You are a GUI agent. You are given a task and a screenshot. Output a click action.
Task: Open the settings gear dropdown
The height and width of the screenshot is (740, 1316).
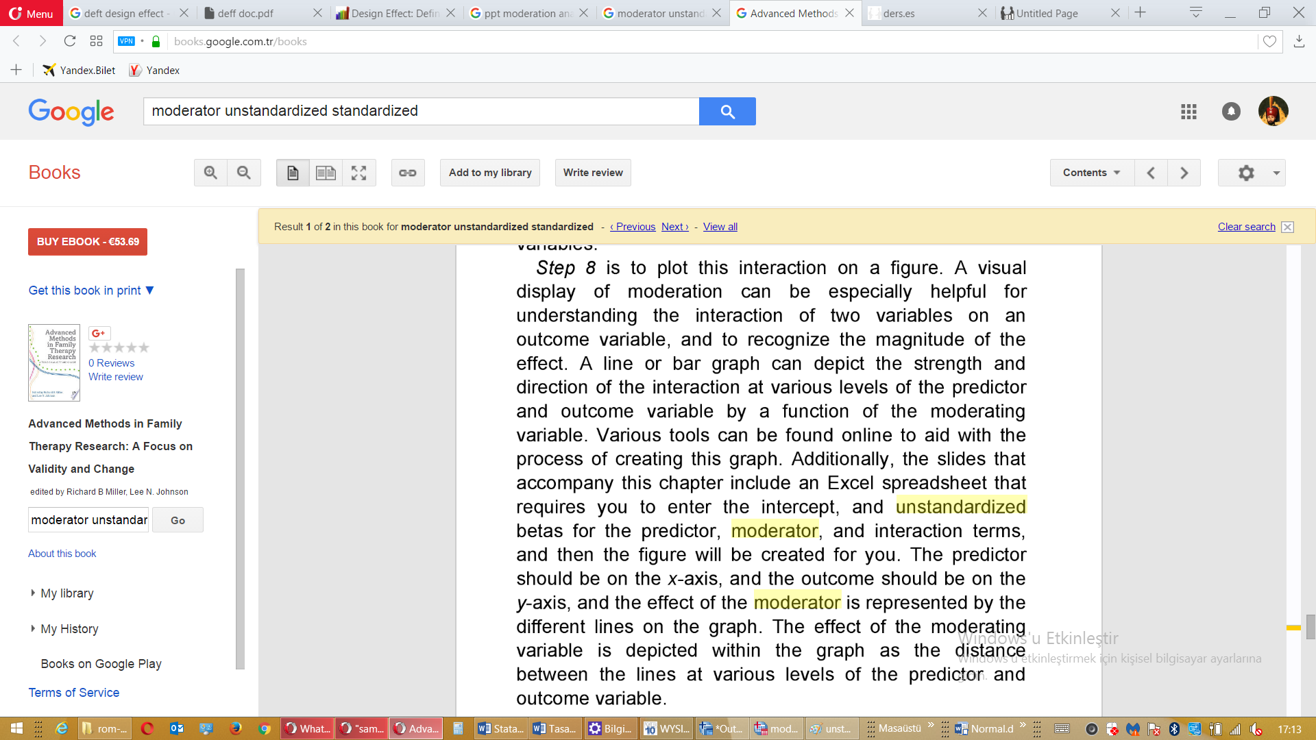coord(1252,173)
